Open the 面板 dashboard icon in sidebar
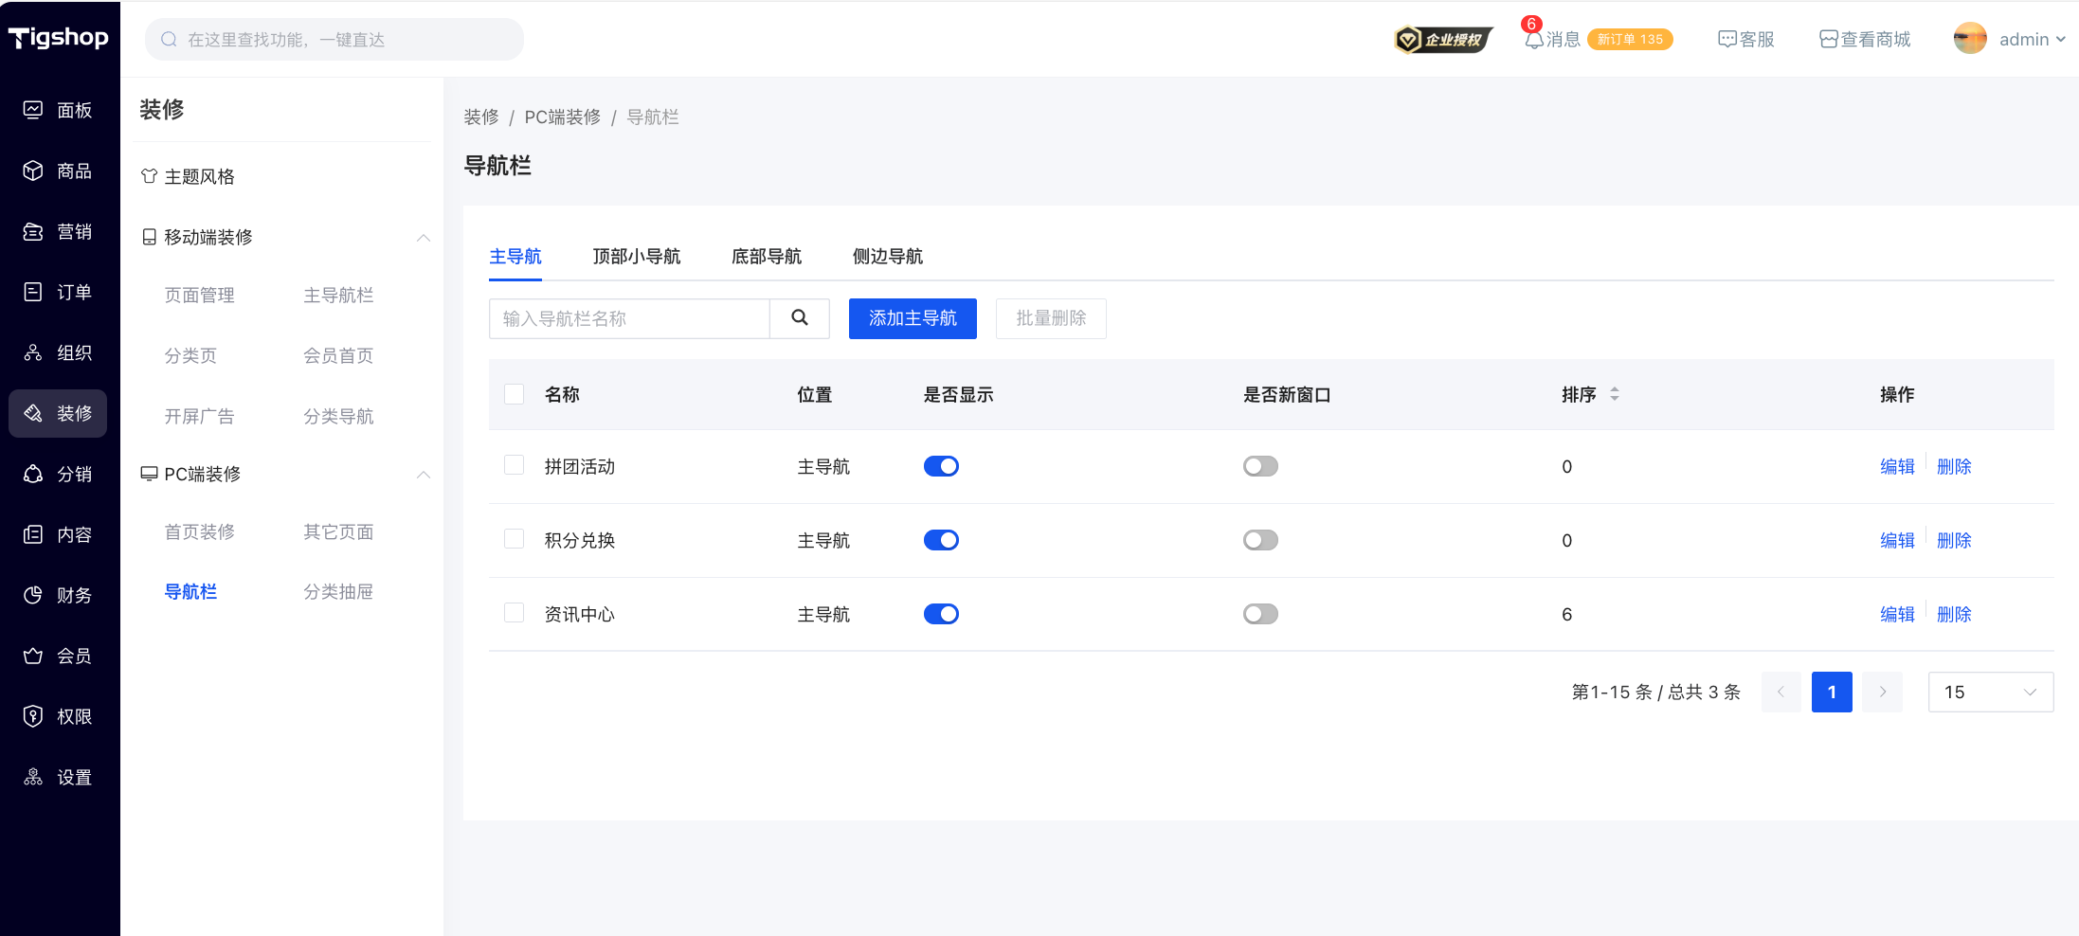This screenshot has height=936, width=2079. (33, 110)
